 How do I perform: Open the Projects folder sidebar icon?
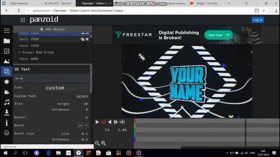[7, 41]
